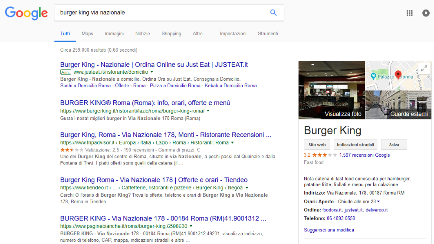Open Impostazioni settings menu
This screenshot has width=434, height=244.
click(x=233, y=33)
